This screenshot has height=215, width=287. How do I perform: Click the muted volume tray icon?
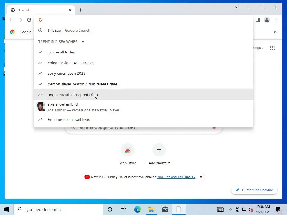click(251, 209)
